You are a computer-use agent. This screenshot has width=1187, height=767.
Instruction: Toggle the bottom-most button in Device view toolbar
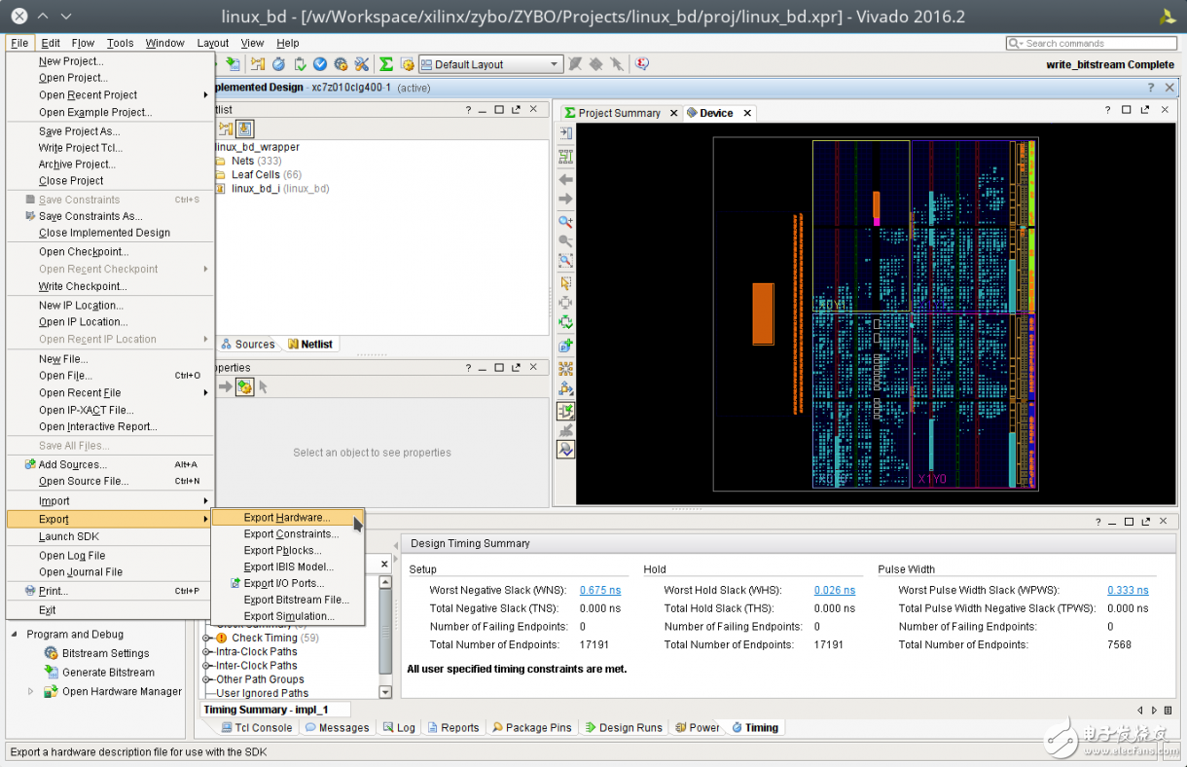(x=565, y=449)
